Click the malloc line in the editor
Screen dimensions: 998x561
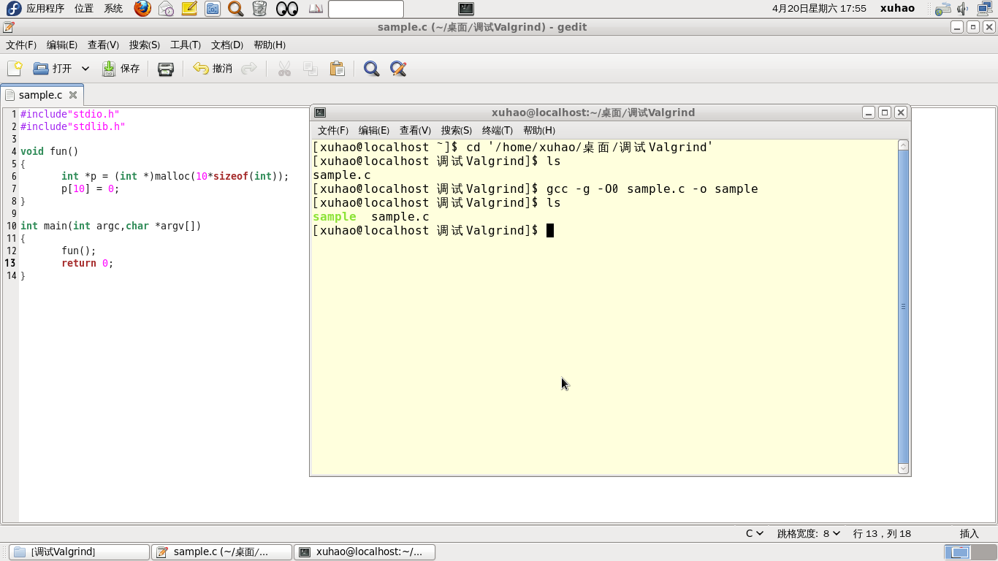point(175,176)
